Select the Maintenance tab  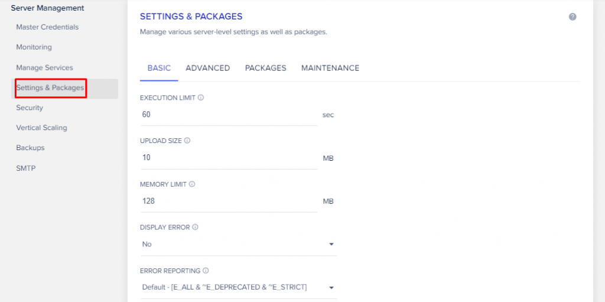point(330,68)
